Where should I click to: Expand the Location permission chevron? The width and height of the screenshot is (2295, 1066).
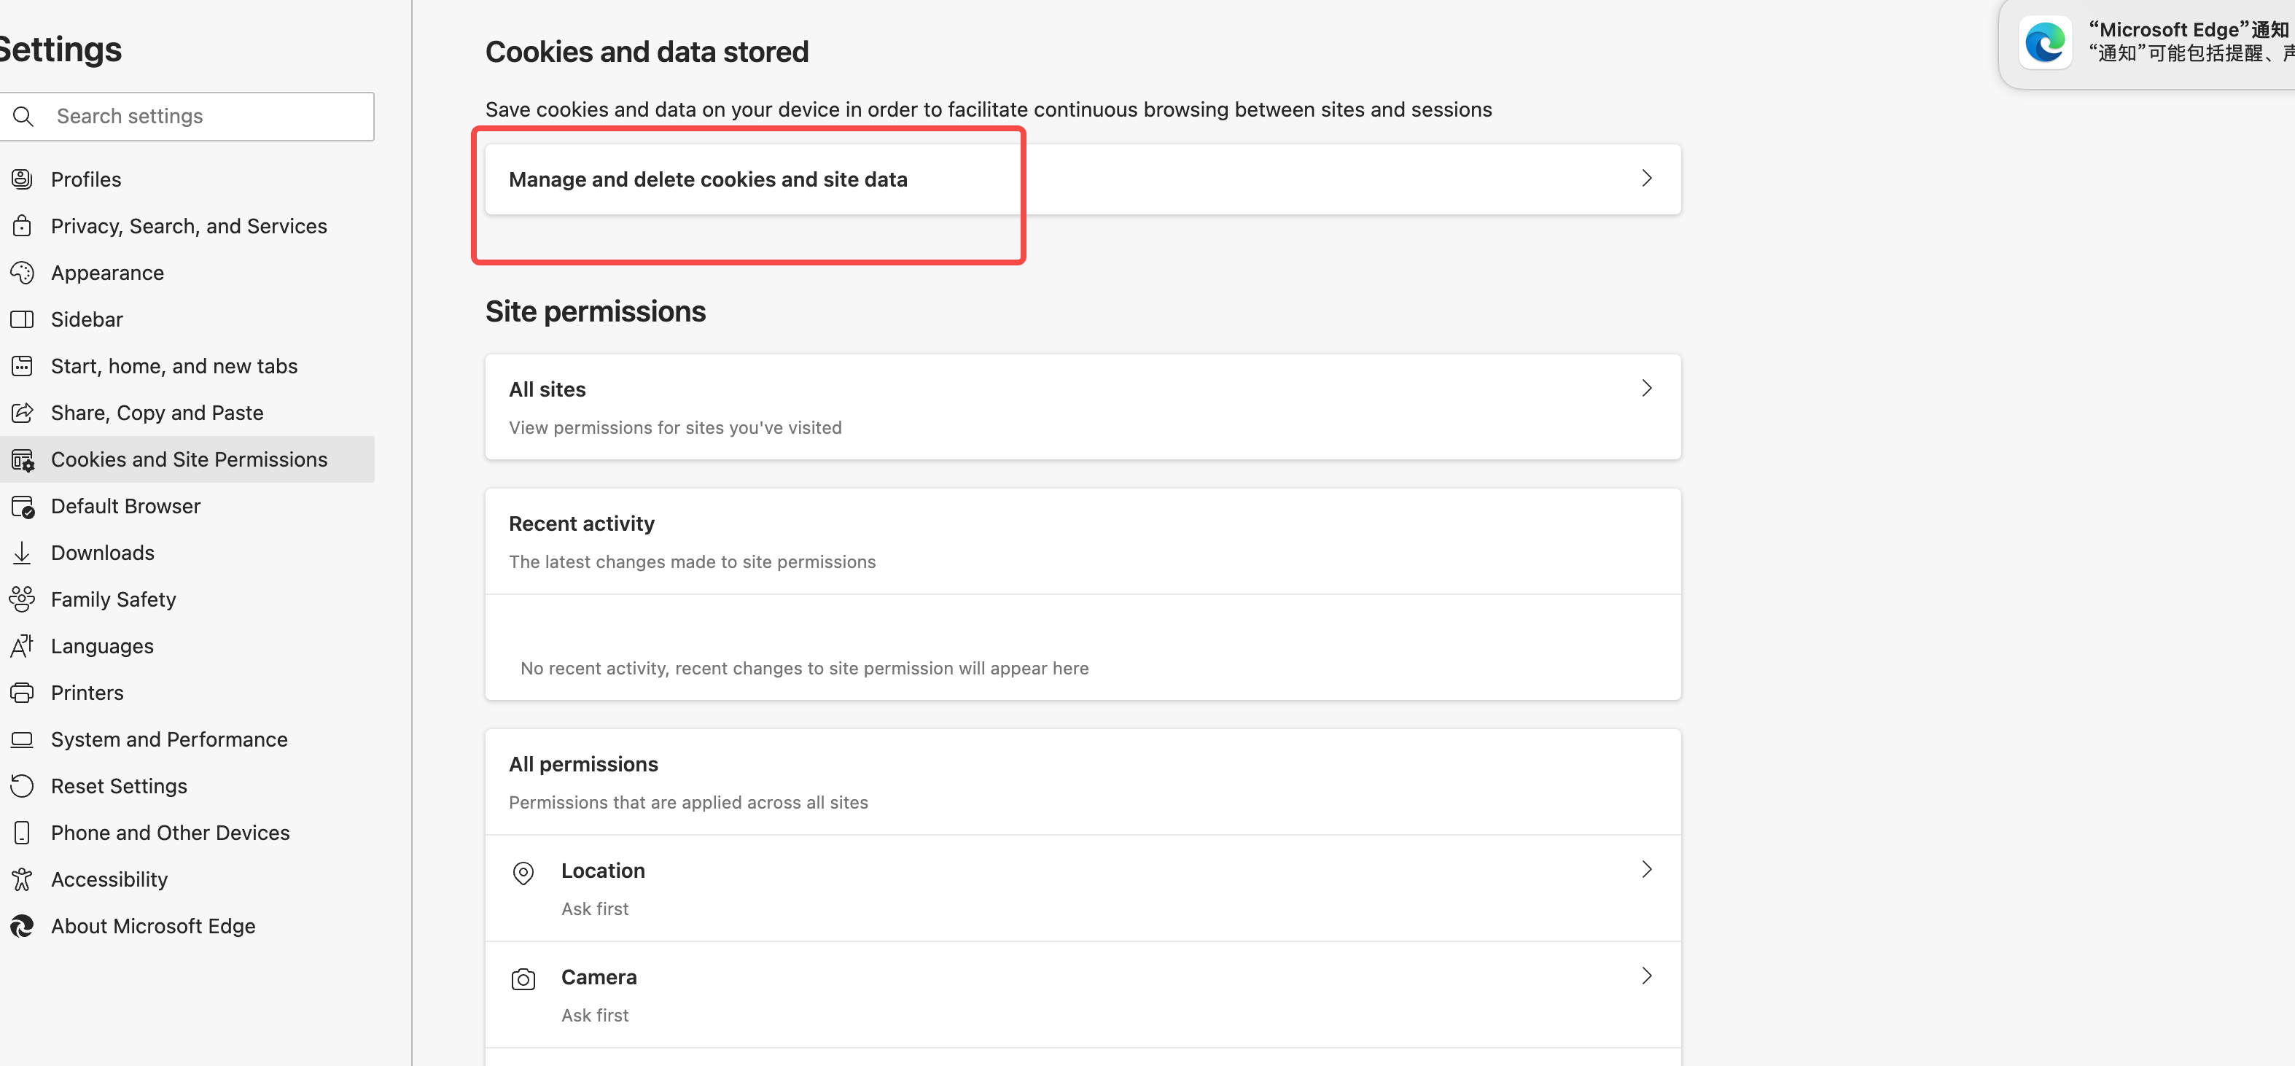[x=1645, y=870]
